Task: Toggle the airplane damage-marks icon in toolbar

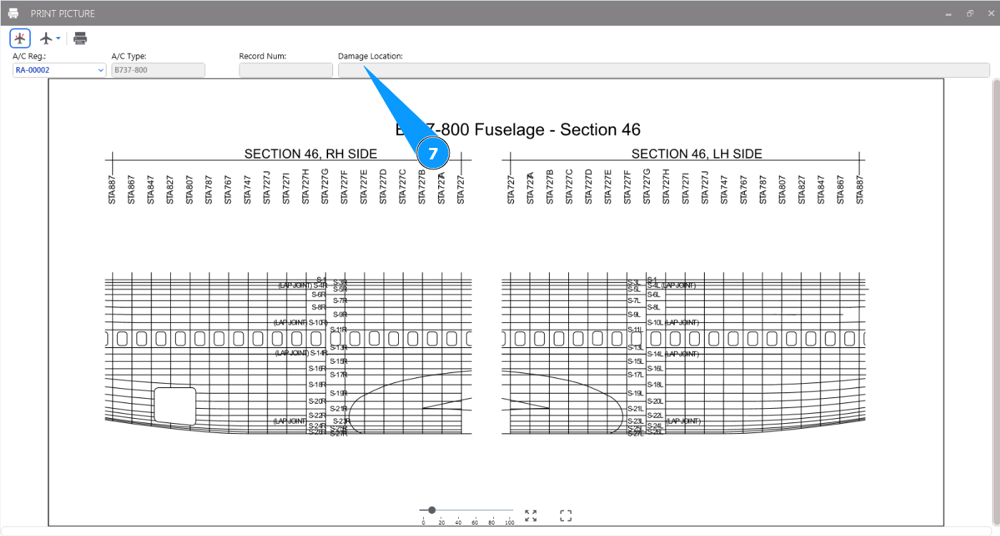Action: [20, 39]
